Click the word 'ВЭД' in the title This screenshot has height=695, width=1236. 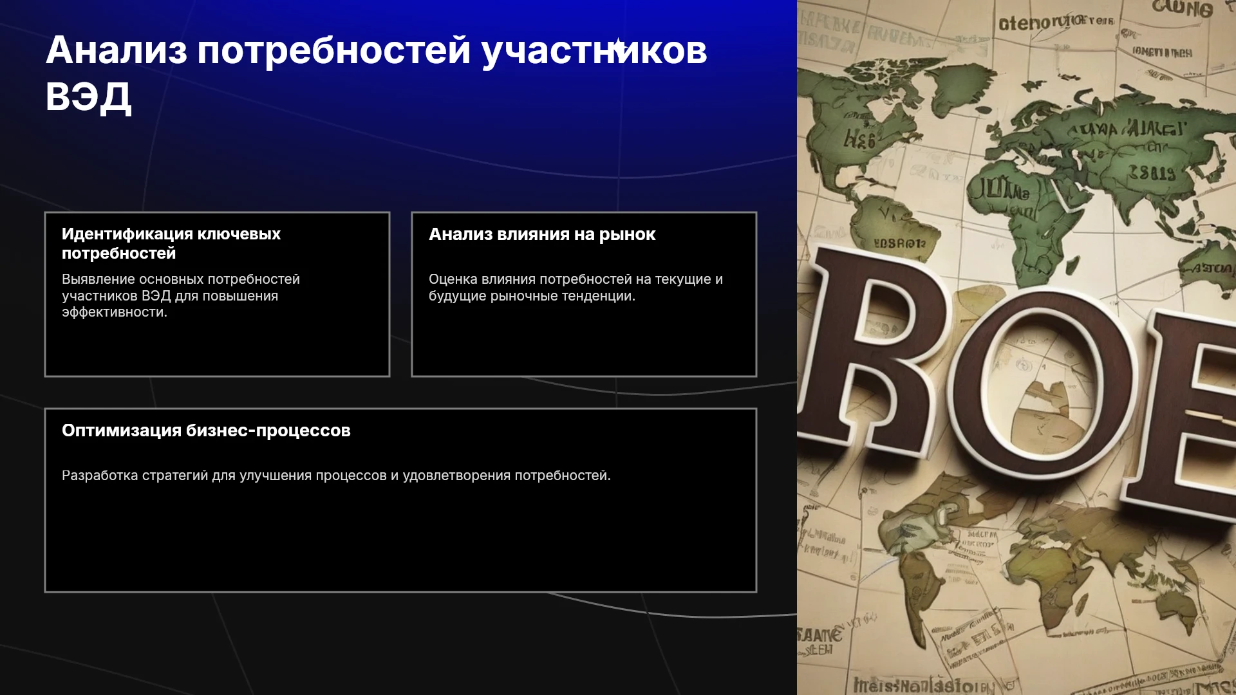click(x=88, y=97)
